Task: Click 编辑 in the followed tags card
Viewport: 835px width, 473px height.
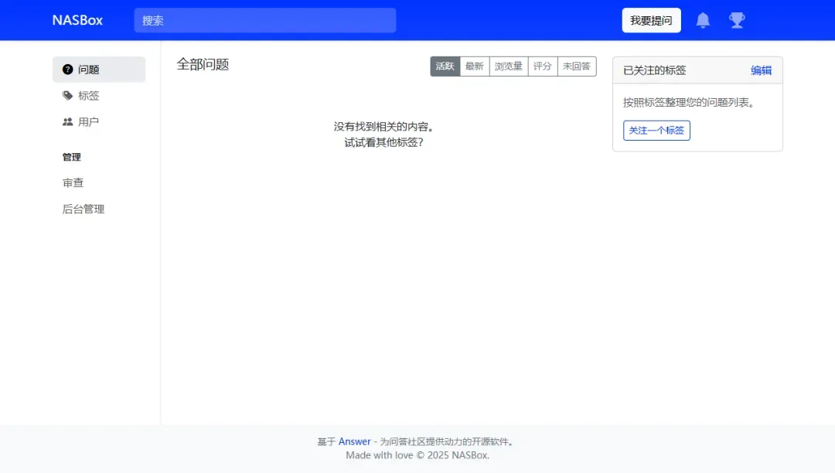Action: pos(761,70)
